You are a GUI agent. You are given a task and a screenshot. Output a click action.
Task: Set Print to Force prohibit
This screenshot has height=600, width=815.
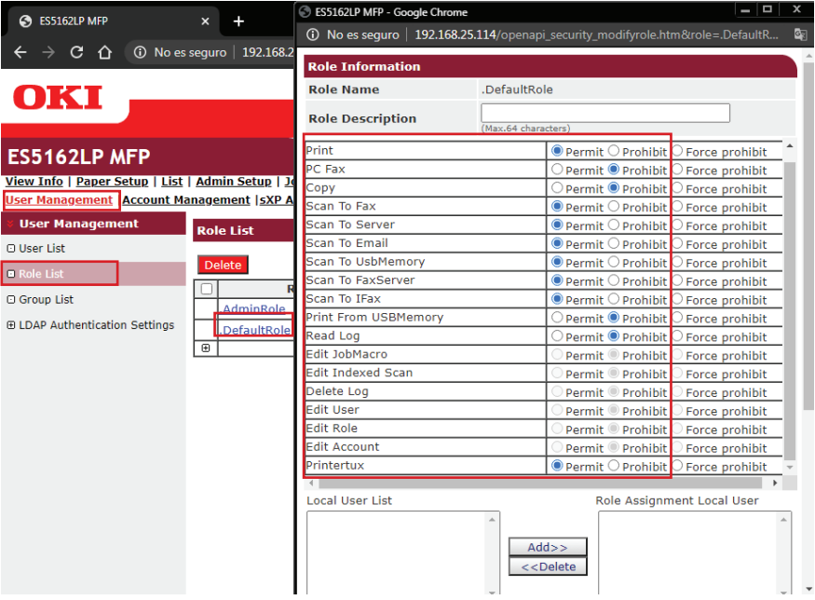677,151
